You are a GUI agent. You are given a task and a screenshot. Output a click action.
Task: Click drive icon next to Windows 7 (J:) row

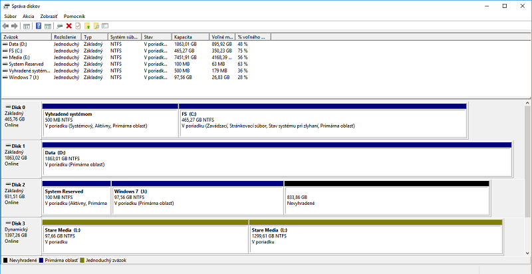click(x=5, y=77)
